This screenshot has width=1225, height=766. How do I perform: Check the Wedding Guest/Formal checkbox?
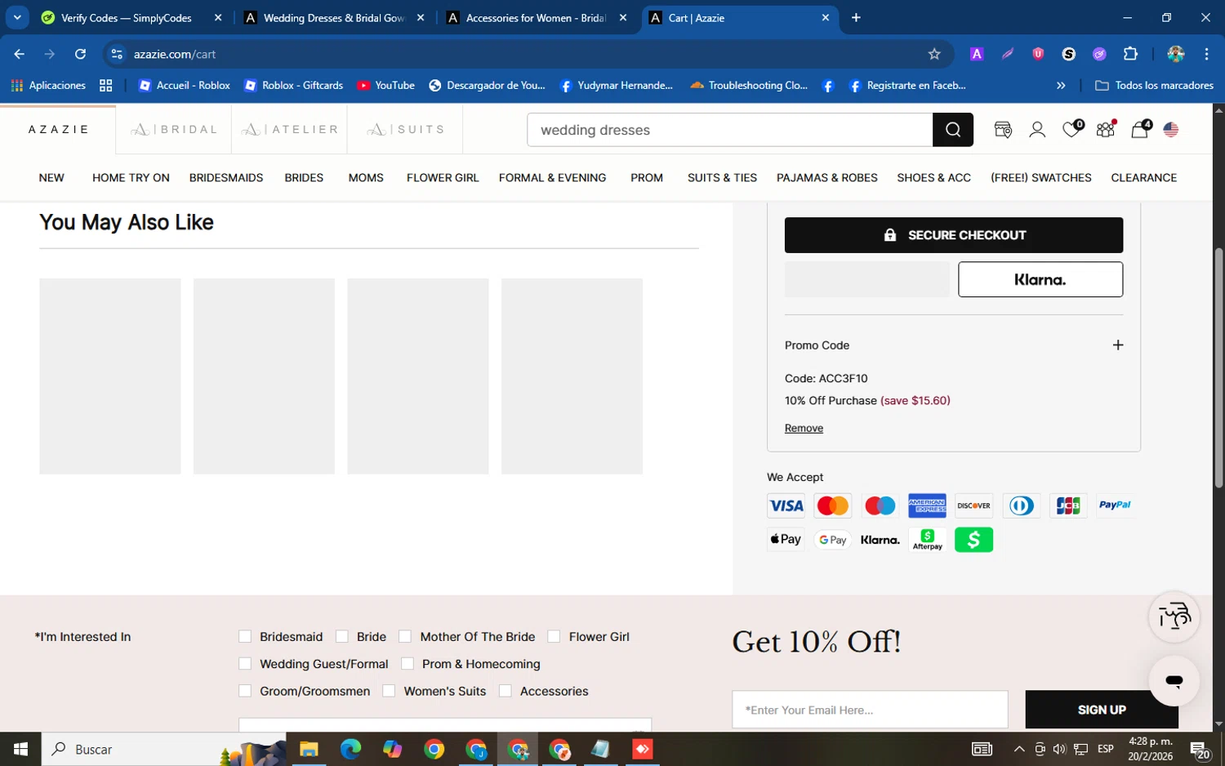tap(245, 663)
